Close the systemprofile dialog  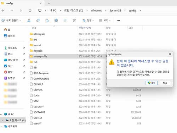pos(170,54)
